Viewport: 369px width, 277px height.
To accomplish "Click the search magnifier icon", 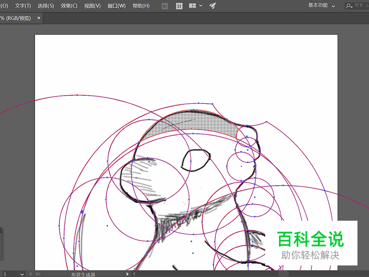I will [349, 6].
